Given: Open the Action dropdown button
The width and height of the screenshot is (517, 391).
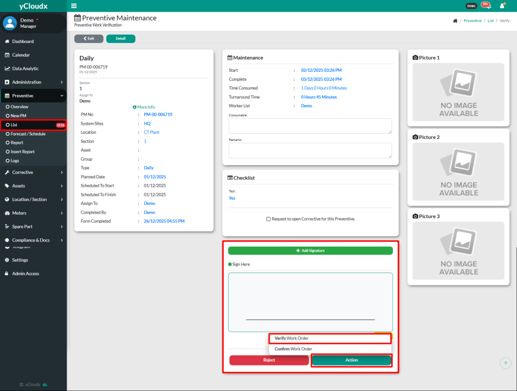Looking at the screenshot, I should (x=351, y=360).
